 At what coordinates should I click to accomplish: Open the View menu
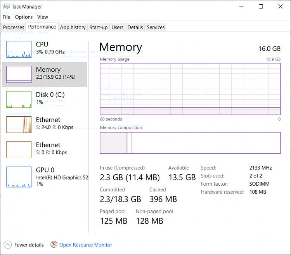[x=43, y=17]
